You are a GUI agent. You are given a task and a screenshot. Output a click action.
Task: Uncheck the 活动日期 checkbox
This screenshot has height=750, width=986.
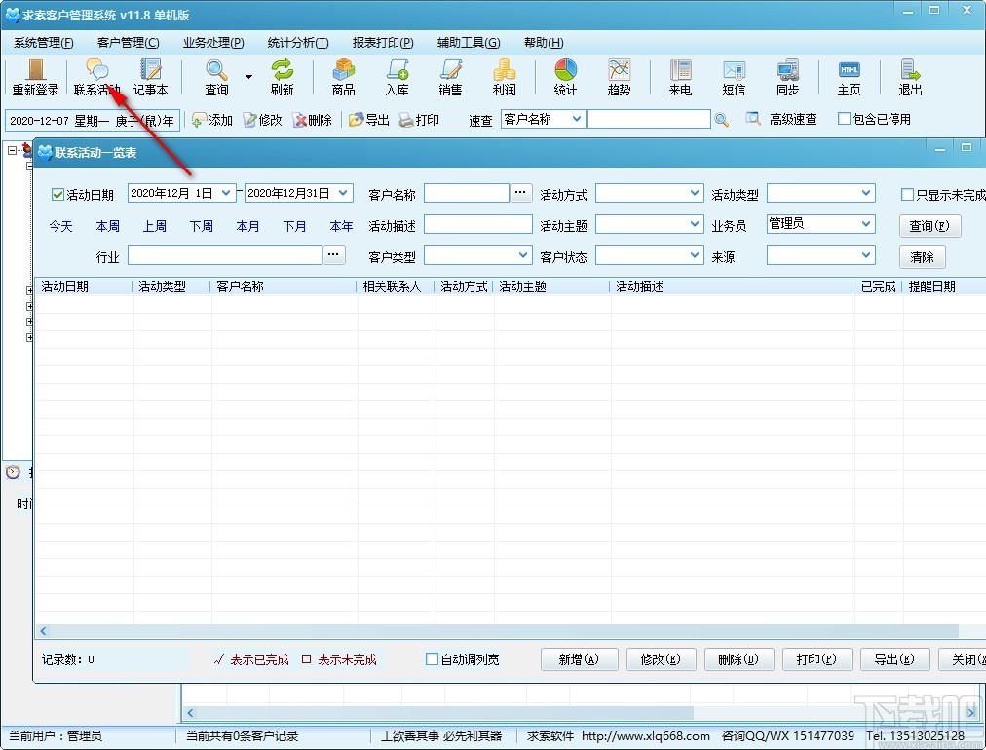pyautogui.click(x=56, y=193)
